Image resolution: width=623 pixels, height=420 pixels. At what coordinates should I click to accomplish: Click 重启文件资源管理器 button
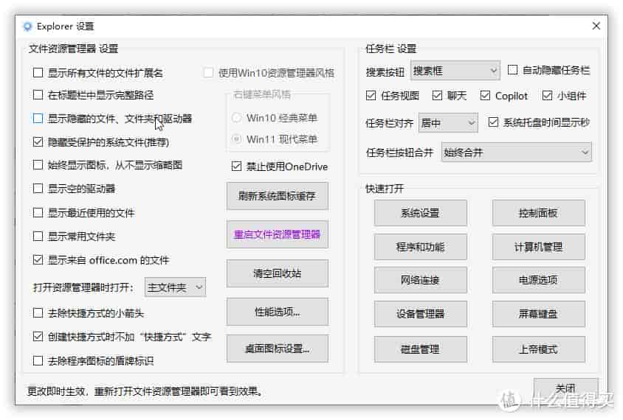[278, 234]
